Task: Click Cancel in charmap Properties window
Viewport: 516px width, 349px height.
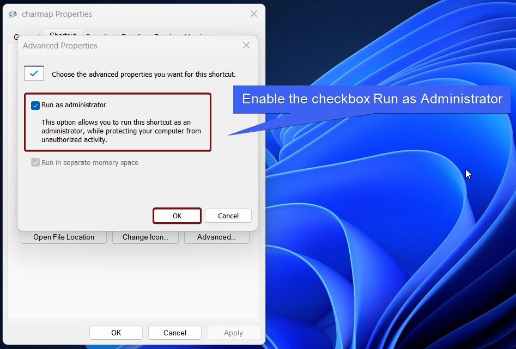Action: coord(175,333)
